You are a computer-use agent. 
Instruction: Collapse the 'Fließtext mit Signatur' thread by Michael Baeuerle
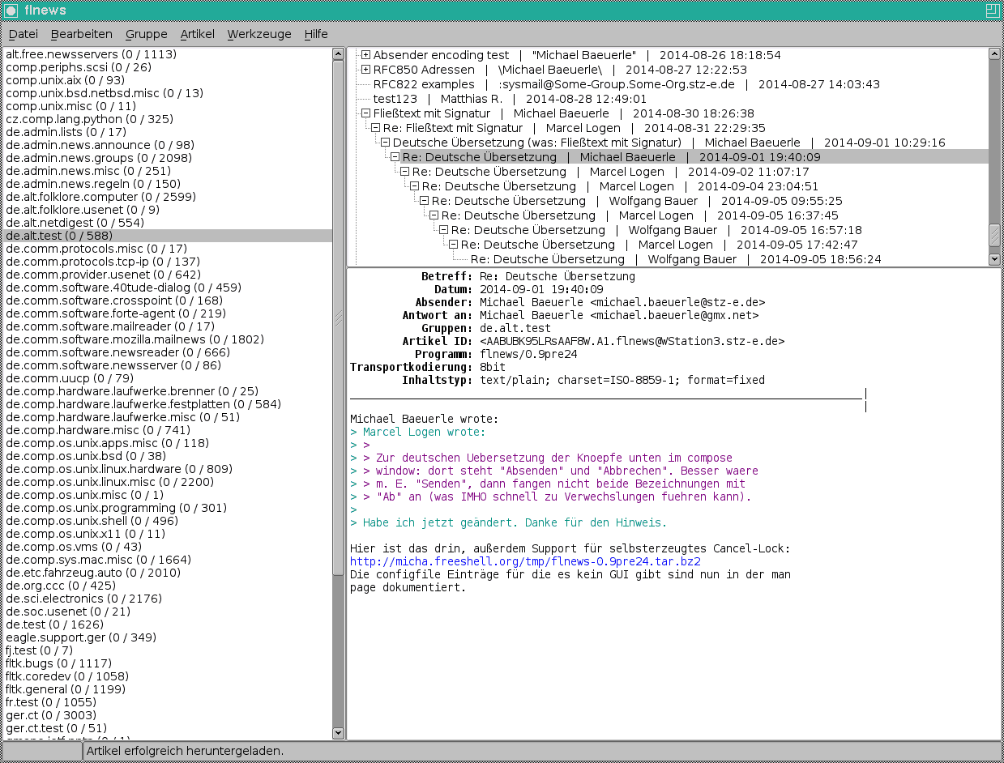tap(366, 113)
